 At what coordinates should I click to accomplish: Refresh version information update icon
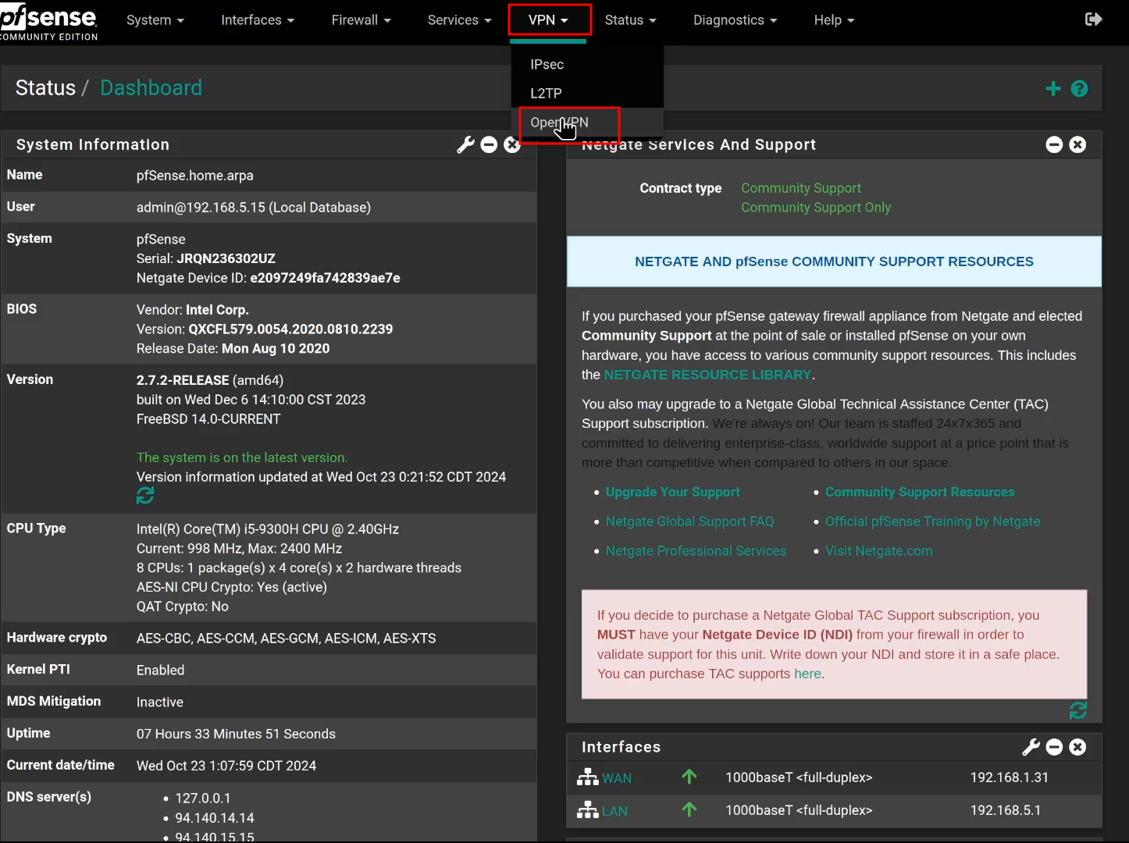pyautogui.click(x=145, y=496)
